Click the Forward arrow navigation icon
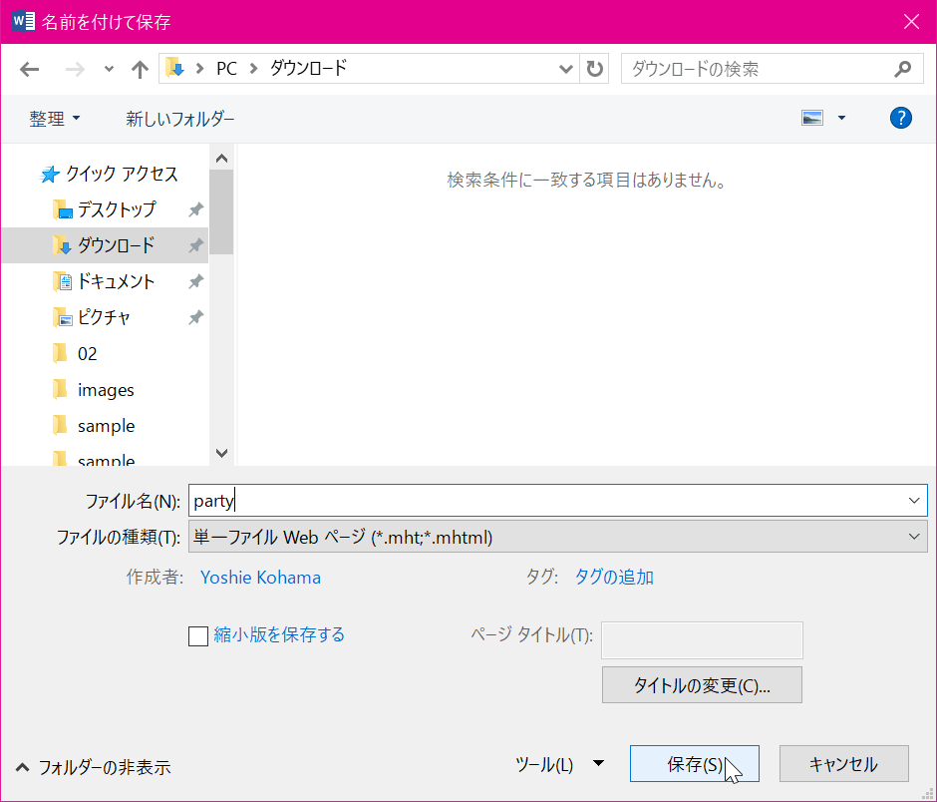This screenshot has height=802, width=937. point(75,70)
